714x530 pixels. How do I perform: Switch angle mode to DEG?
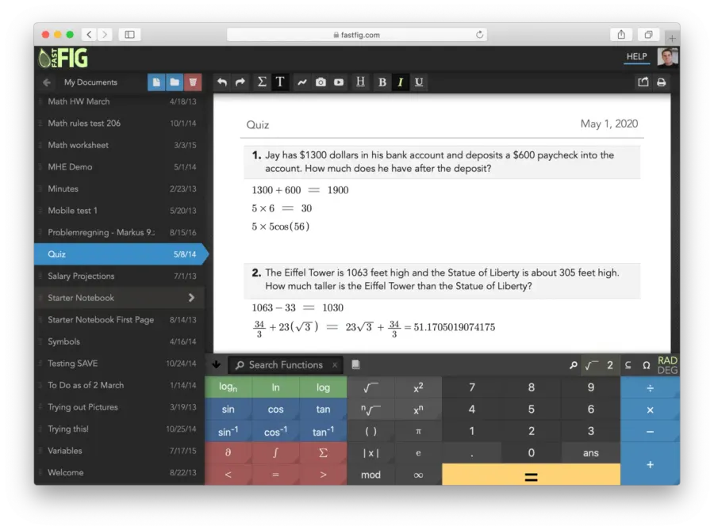(x=667, y=370)
